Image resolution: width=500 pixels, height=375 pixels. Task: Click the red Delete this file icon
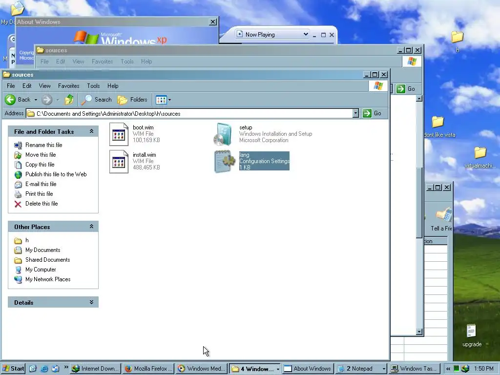click(18, 204)
